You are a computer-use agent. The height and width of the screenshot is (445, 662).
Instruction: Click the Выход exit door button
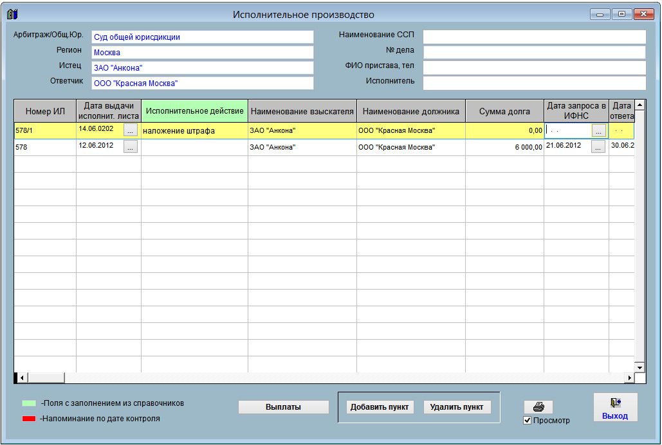(x=615, y=408)
